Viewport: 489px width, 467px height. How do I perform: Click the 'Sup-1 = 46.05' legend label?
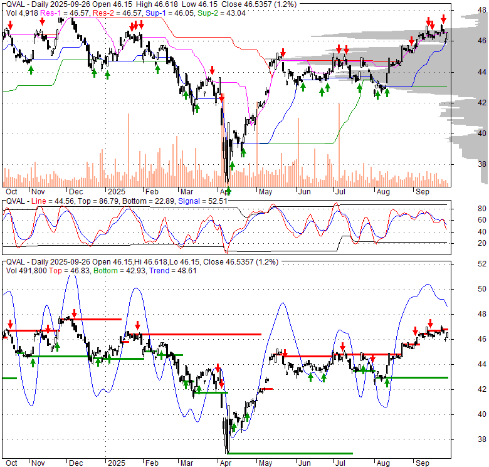click(x=171, y=13)
